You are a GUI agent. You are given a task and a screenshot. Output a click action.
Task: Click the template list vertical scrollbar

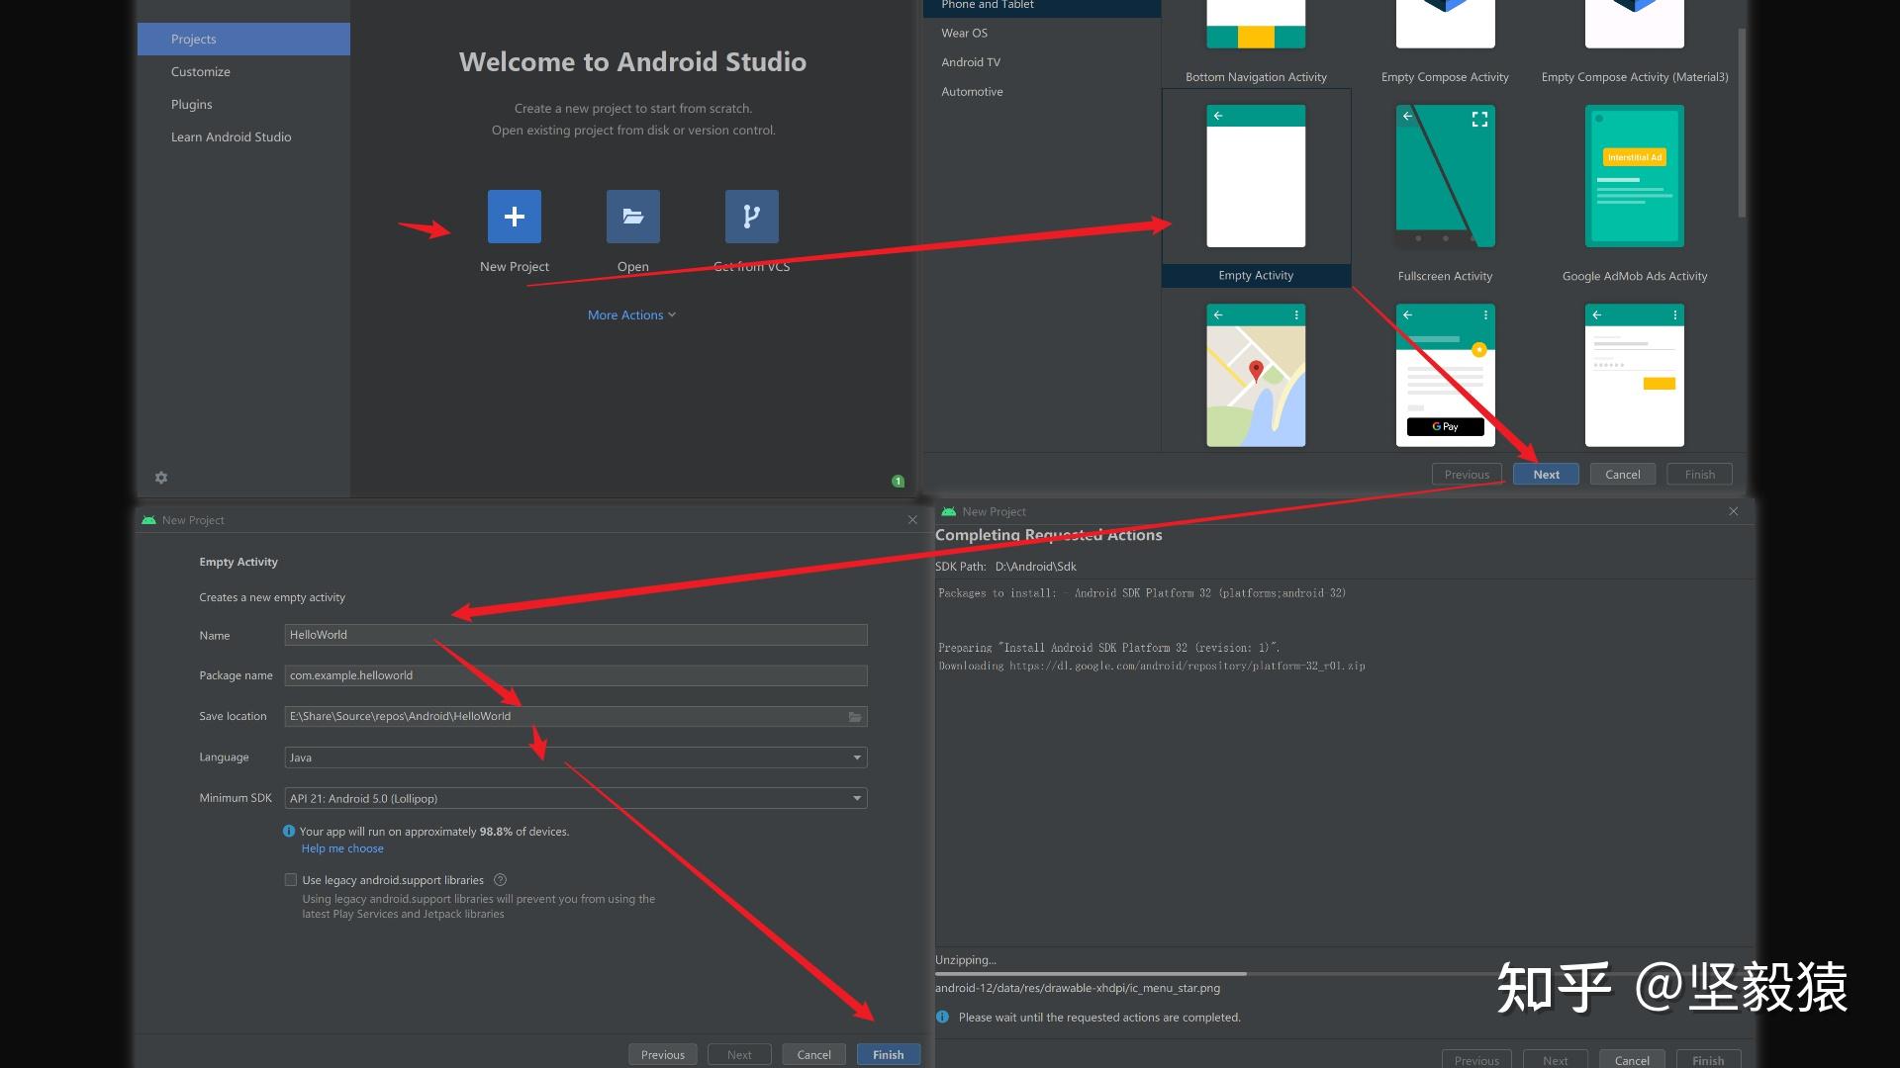coord(1741,124)
